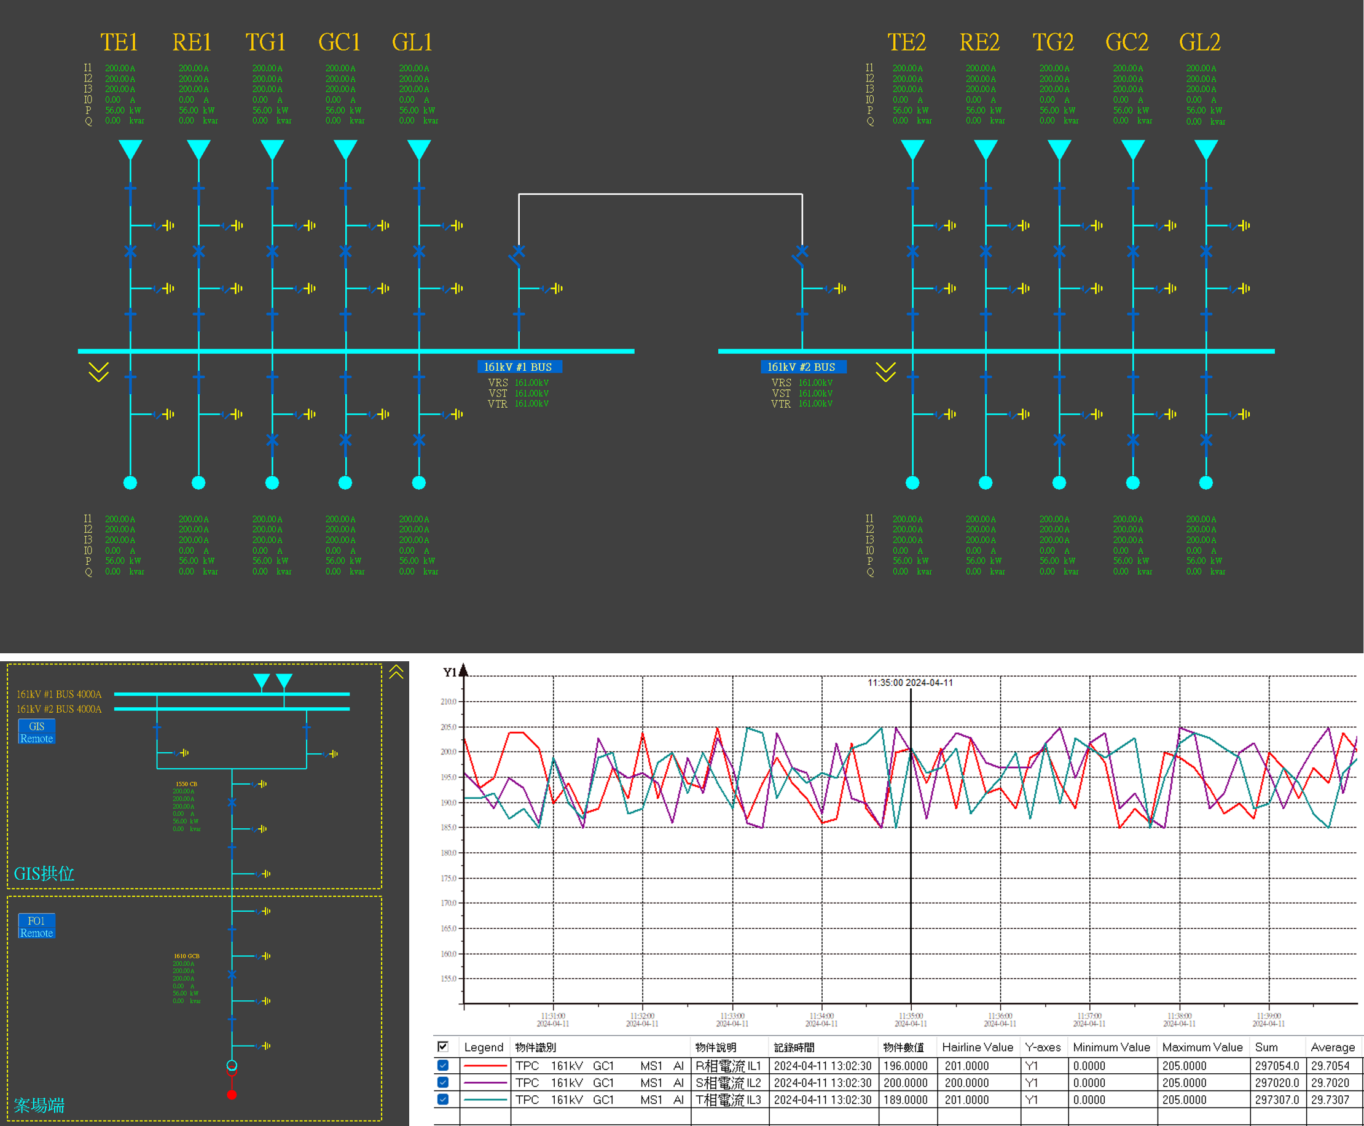Select the bus-tie breaker left of #1 BUS
This screenshot has width=1364, height=1126.
[x=518, y=252]
